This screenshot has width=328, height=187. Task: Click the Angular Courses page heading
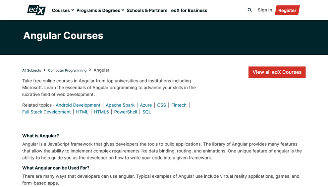(x=63, y=35)
